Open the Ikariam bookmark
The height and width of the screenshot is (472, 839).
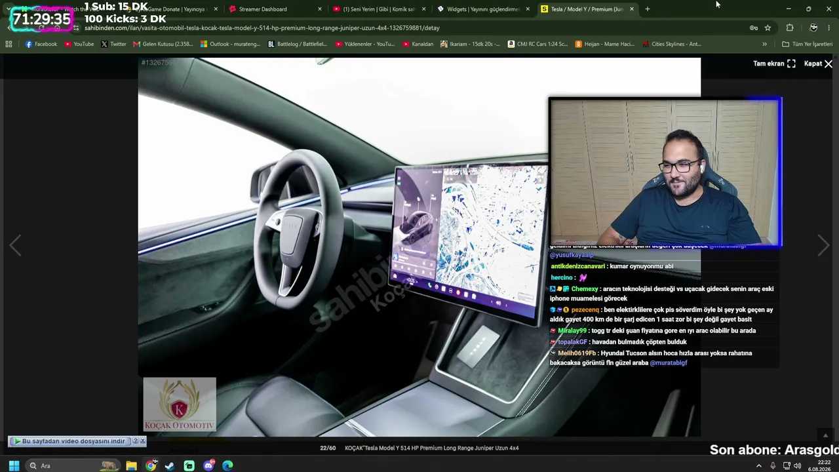(x=471, y=44)
